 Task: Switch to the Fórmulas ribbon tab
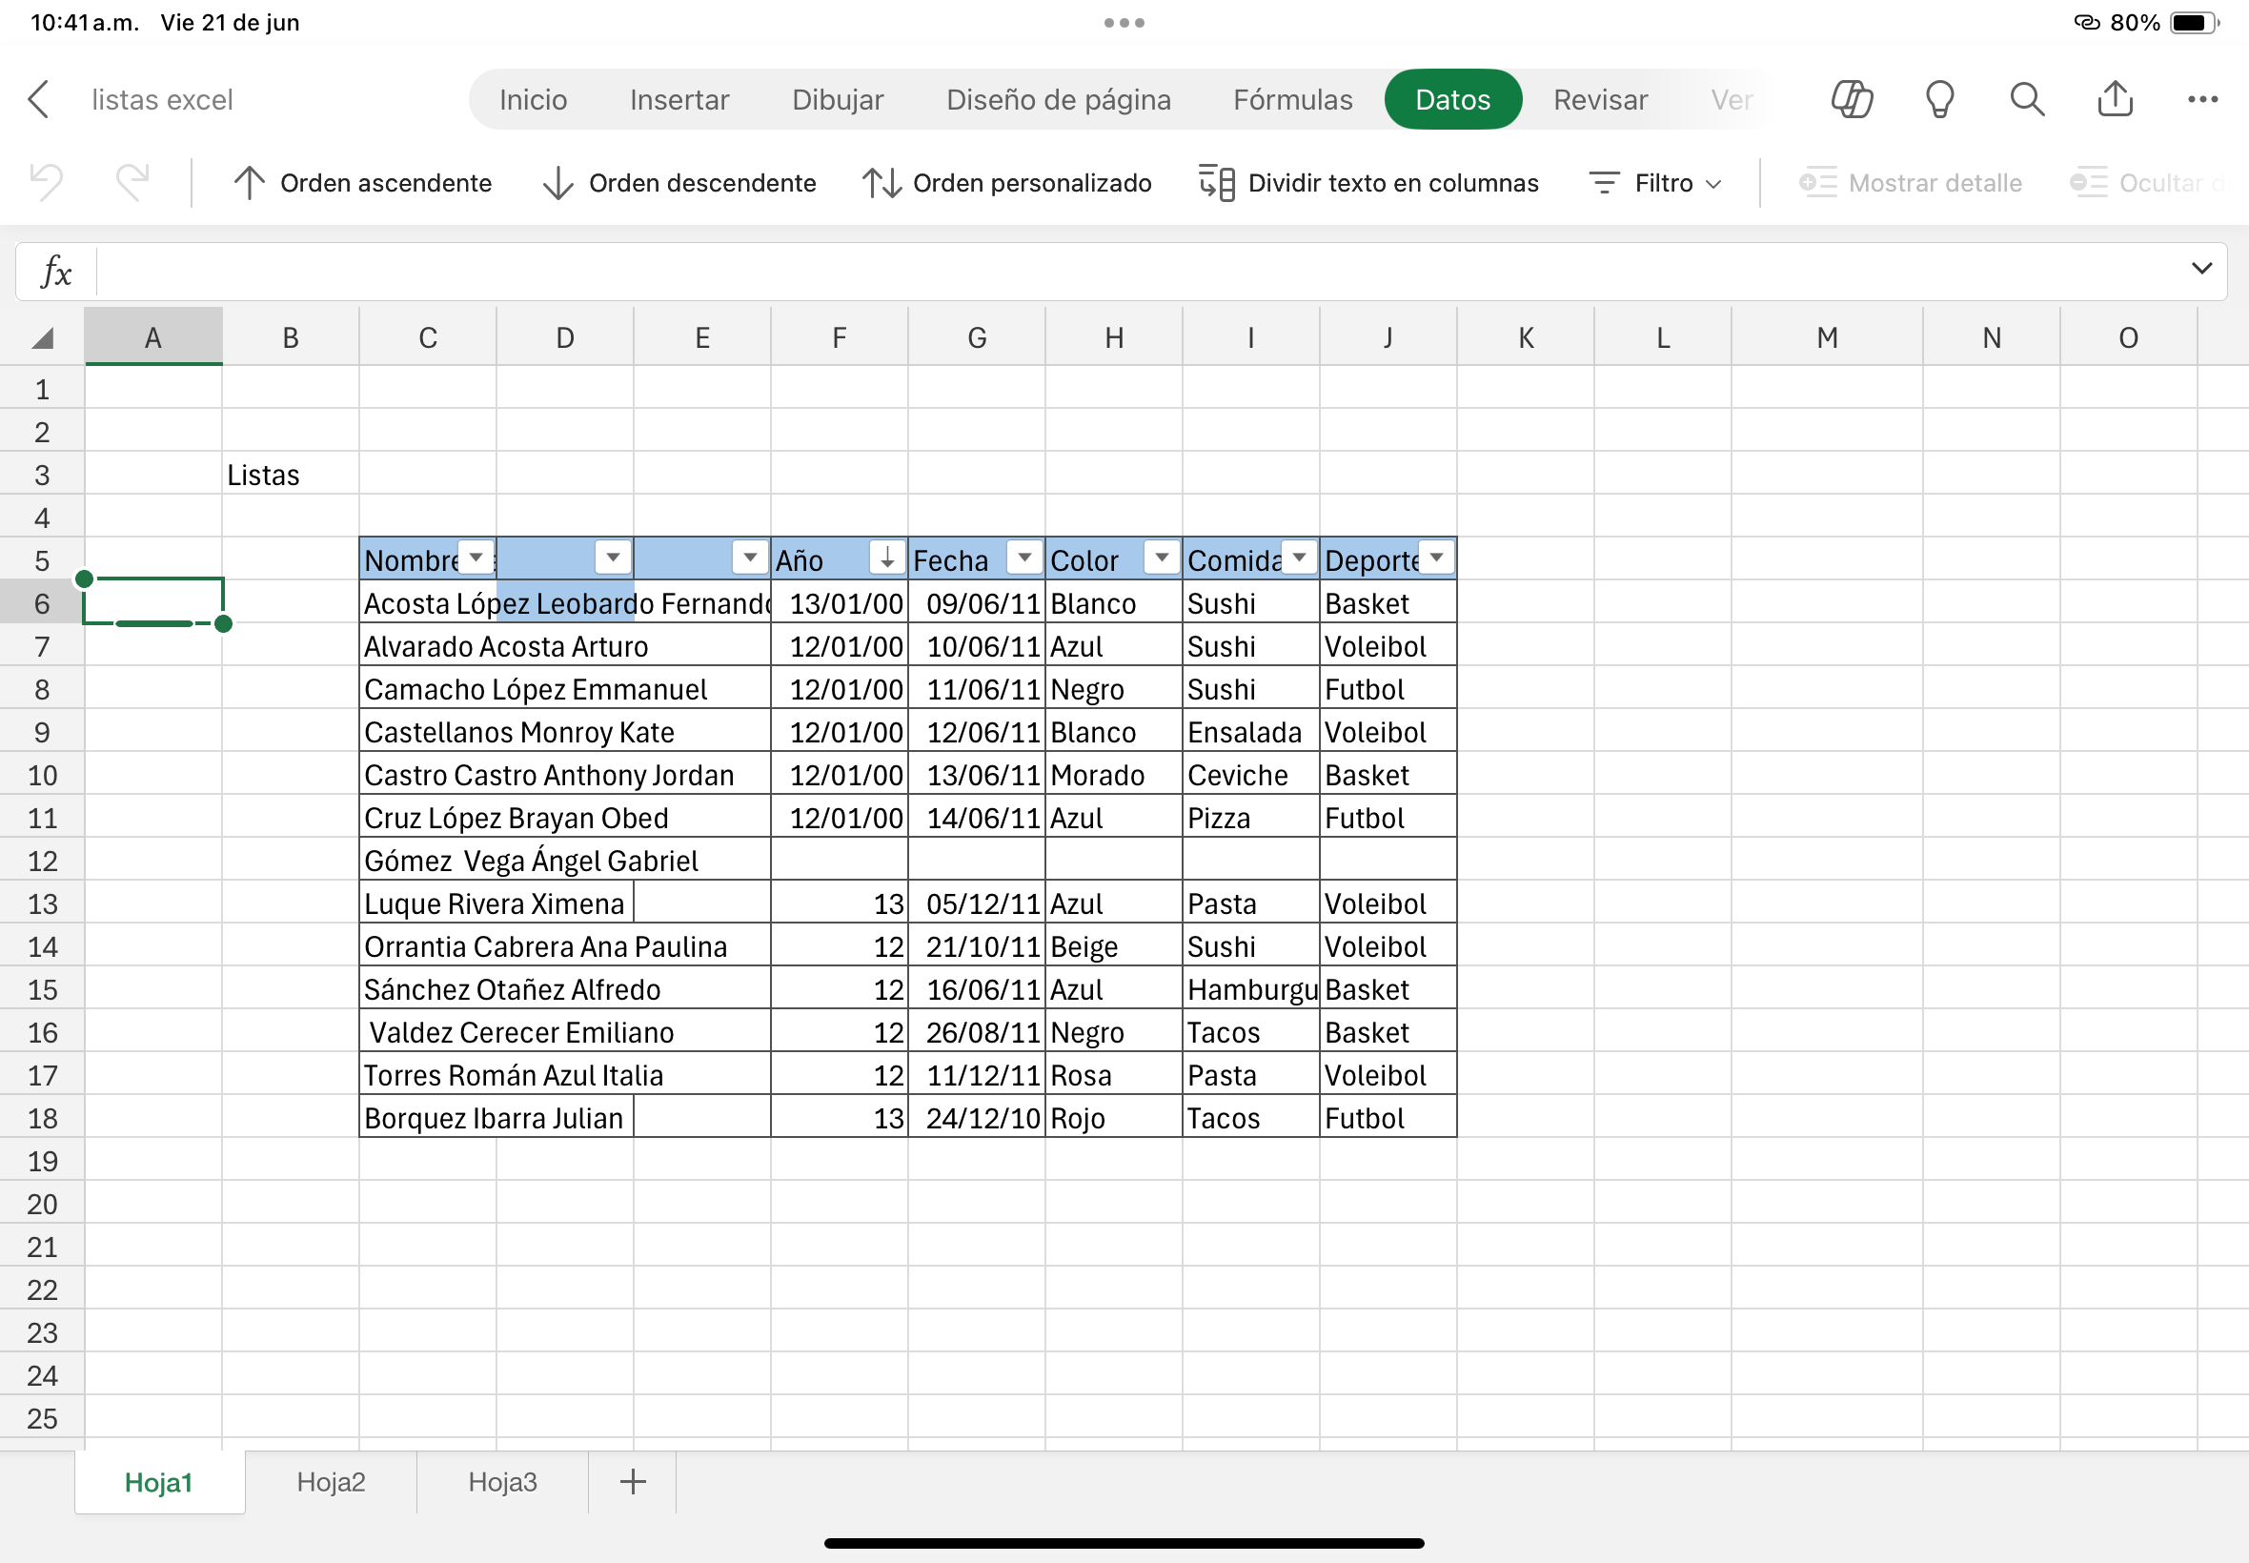pos(1292,99)
